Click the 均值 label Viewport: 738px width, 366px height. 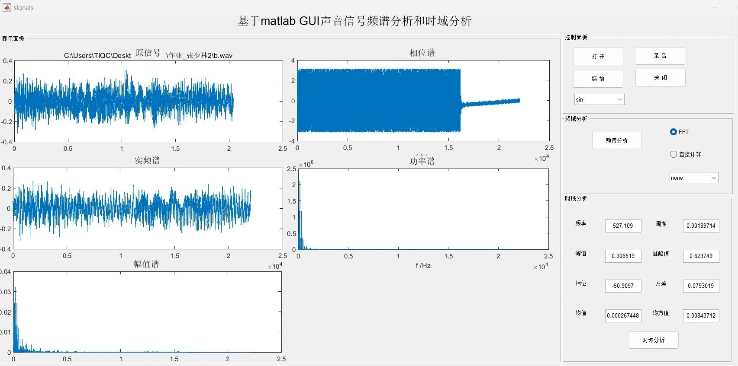(x=581, y=313)
